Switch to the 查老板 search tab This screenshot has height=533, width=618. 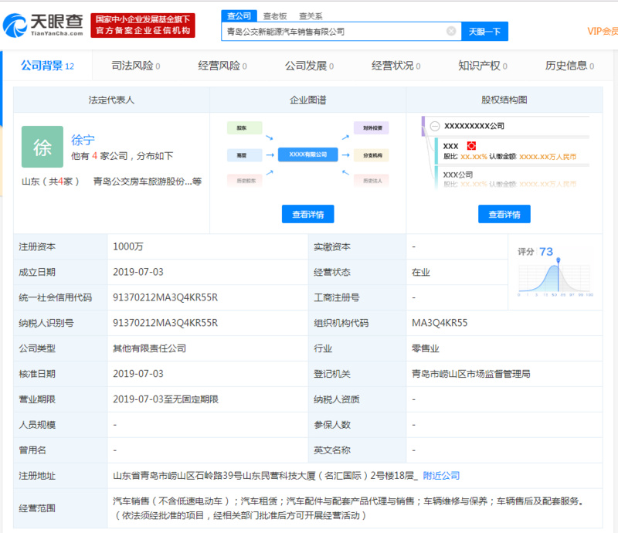pos(275,16)
